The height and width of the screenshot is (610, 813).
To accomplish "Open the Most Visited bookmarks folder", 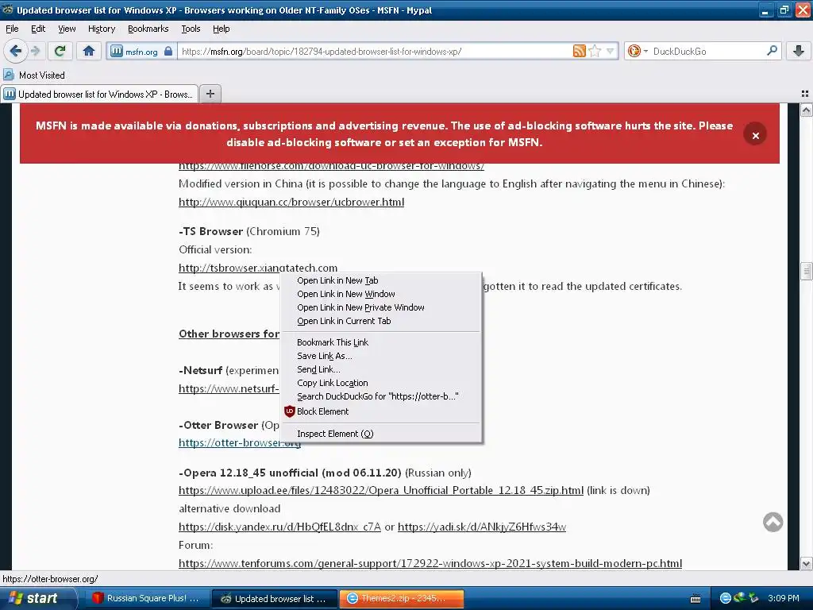I will [34, 75].
